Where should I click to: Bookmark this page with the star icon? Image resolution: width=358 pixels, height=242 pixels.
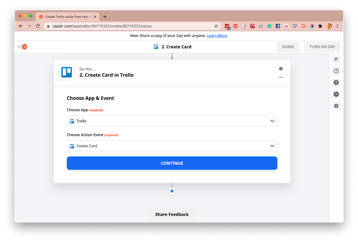[x=216, y=26]
